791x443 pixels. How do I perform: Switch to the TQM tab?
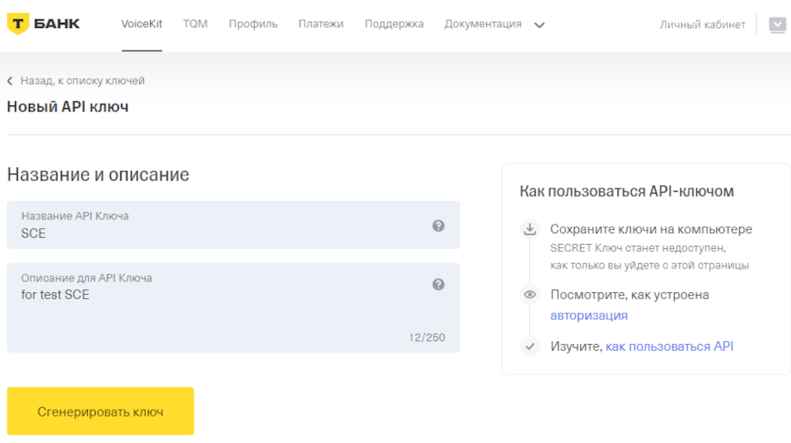(195, 24)
